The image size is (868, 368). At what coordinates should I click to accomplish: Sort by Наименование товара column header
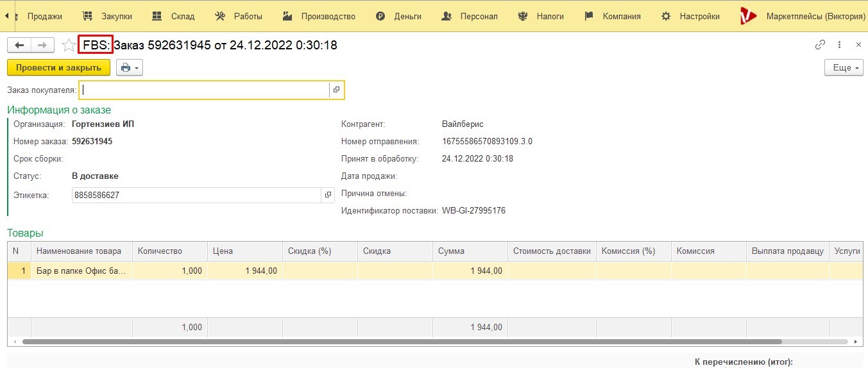(x=81, y=251)
